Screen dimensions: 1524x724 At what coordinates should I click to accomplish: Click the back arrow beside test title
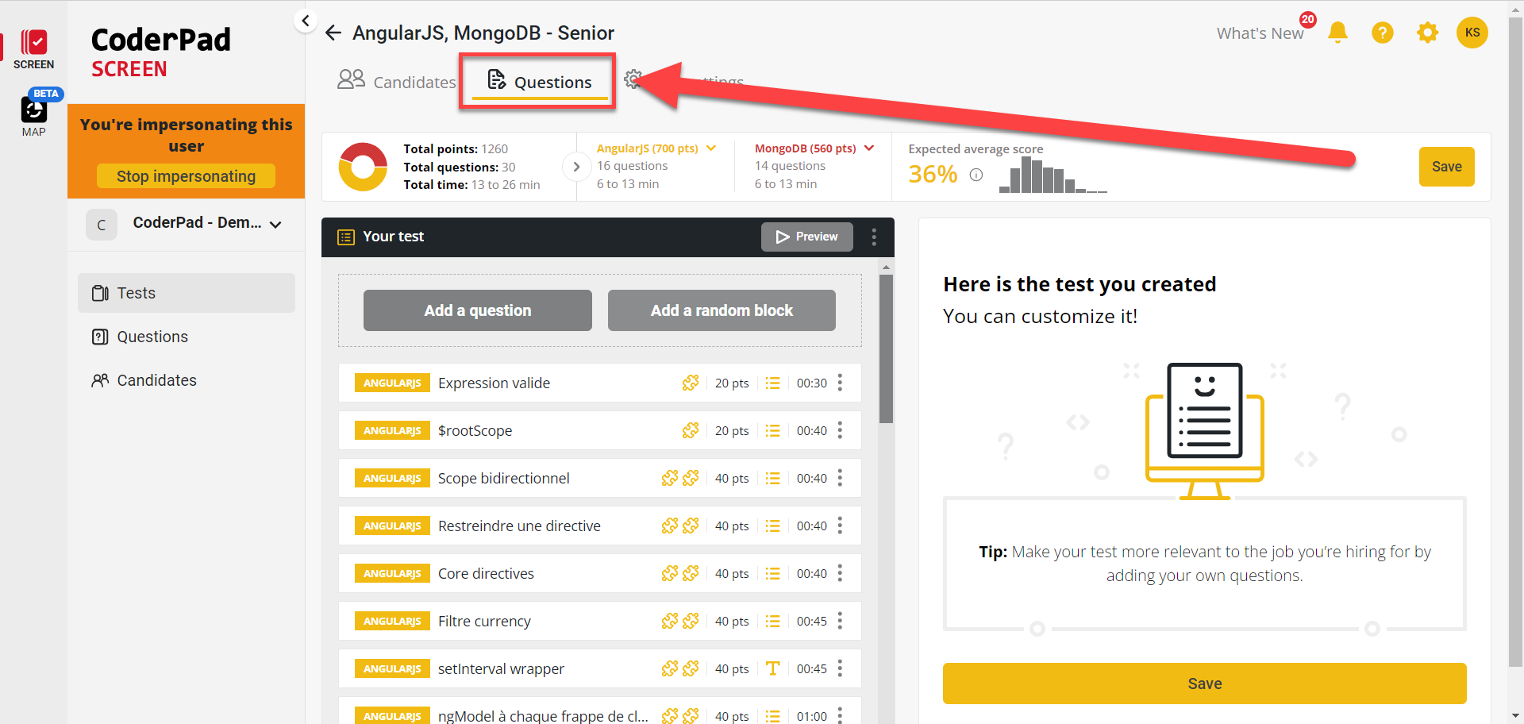333,33
